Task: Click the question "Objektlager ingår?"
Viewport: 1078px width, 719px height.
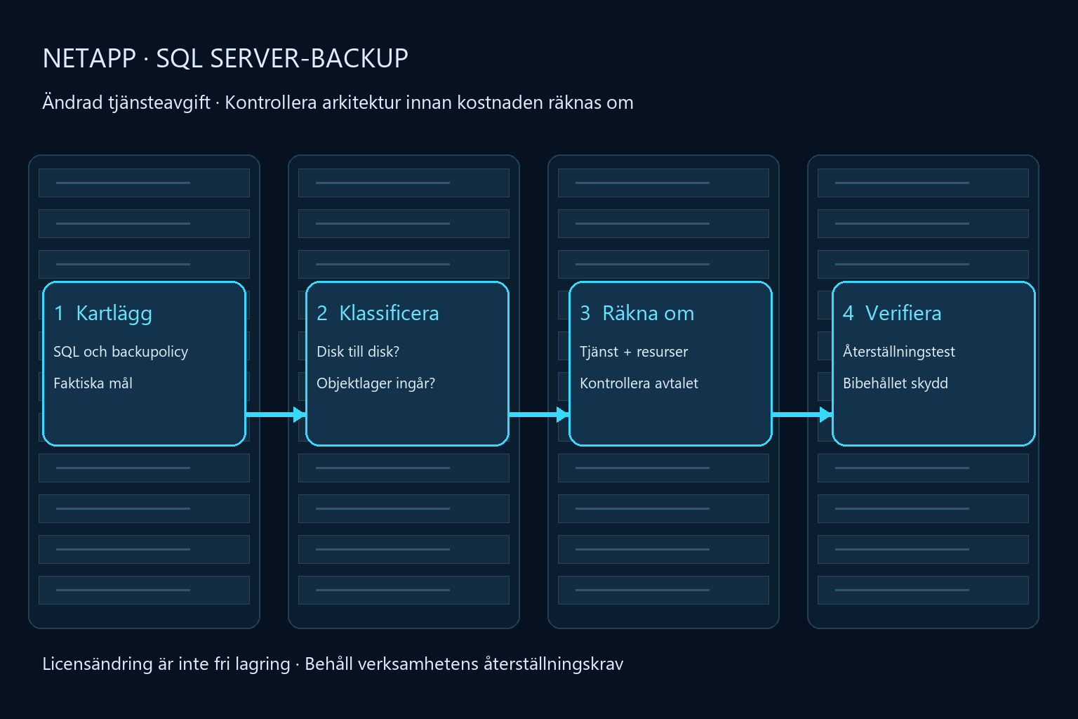Action: (375, 383)
